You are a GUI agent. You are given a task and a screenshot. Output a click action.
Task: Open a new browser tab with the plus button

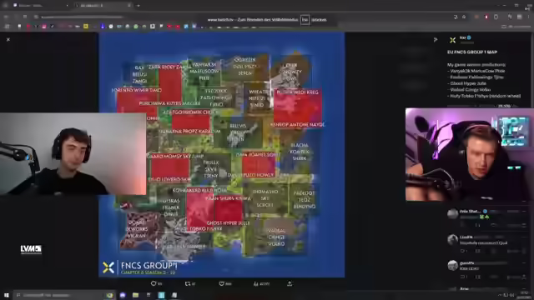click(x=139, y=6)
